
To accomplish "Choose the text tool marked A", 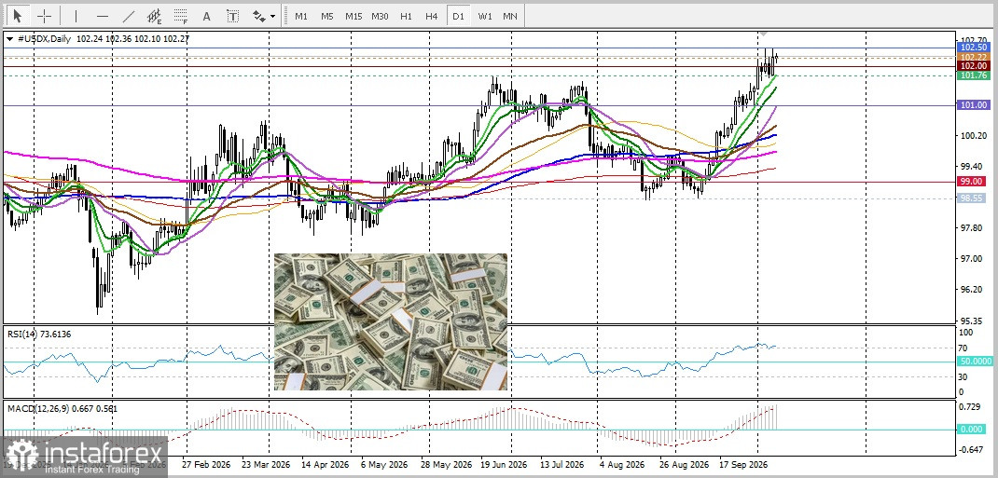I will pyautogui.click(x=206, y=16).
